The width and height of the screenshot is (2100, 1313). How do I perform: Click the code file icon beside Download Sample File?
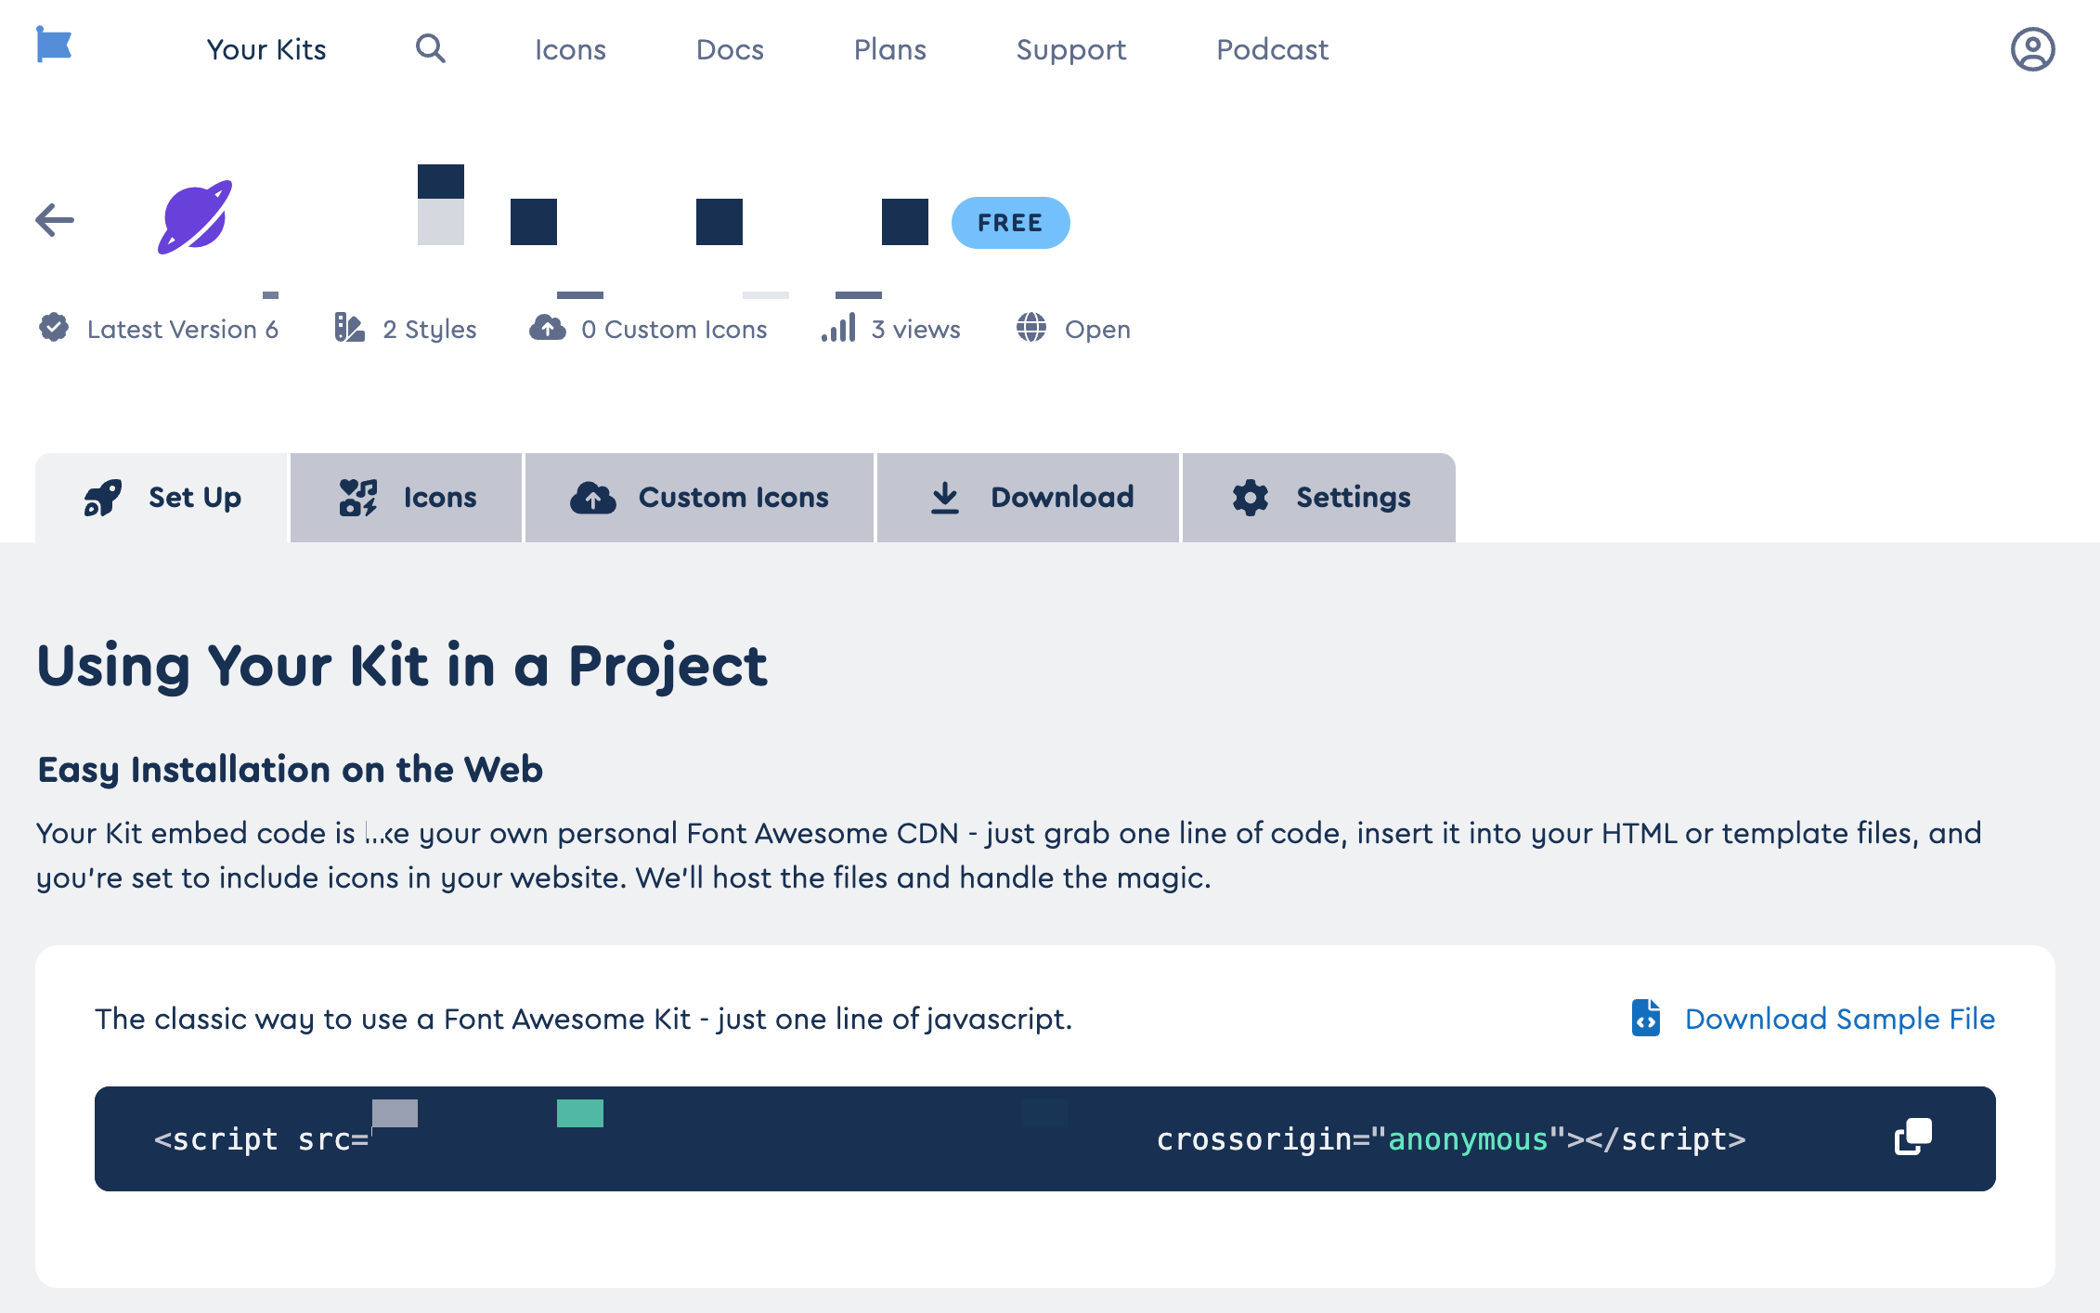click(x=1646, y=1018)
